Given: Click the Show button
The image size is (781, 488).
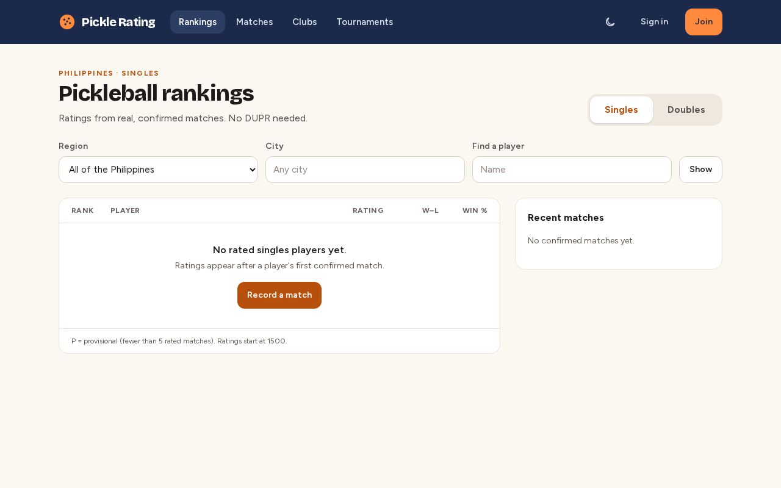Looking at the screenshot, I should pos(700,170).
